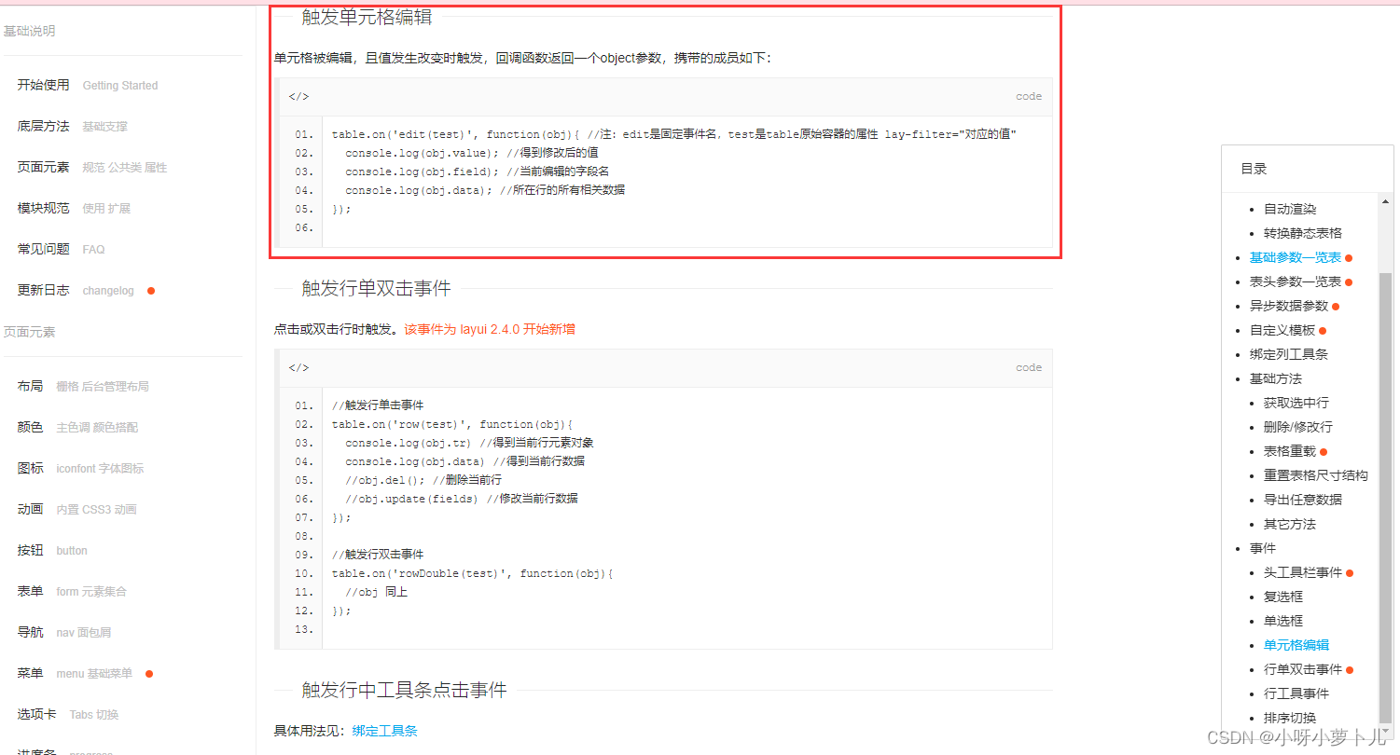Open 选项卡 Tabs 切换 page
This screenshot has height=755, width=1400.
click(x=68, y=714)
